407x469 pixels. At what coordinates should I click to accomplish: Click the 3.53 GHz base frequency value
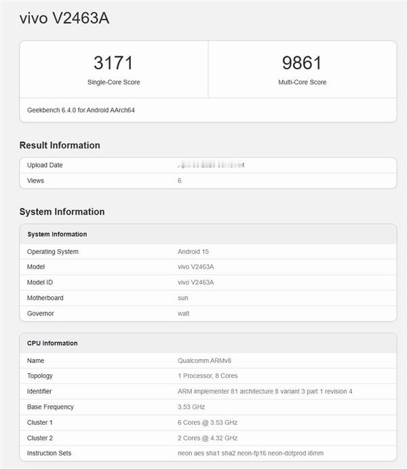191,407
